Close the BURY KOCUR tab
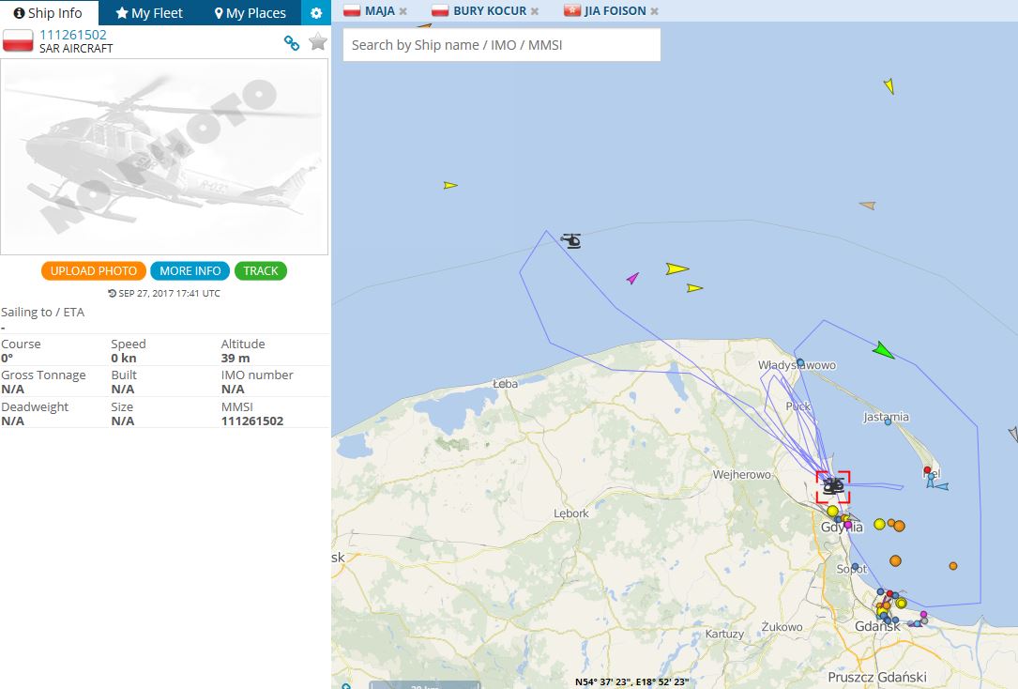Image resolution: width=1018 pixels, height=689 pixels. 535,11
